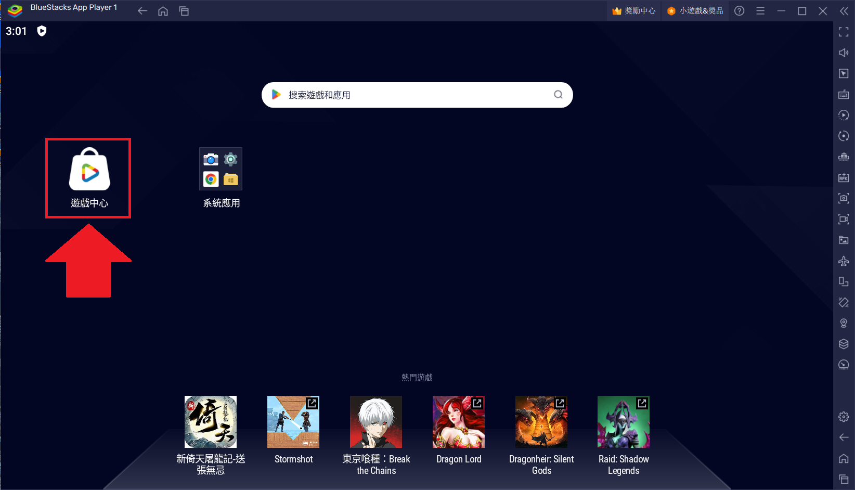Open the 系統應用 folder
This screenshot has height=490, width=855.
tap(221, 177)
